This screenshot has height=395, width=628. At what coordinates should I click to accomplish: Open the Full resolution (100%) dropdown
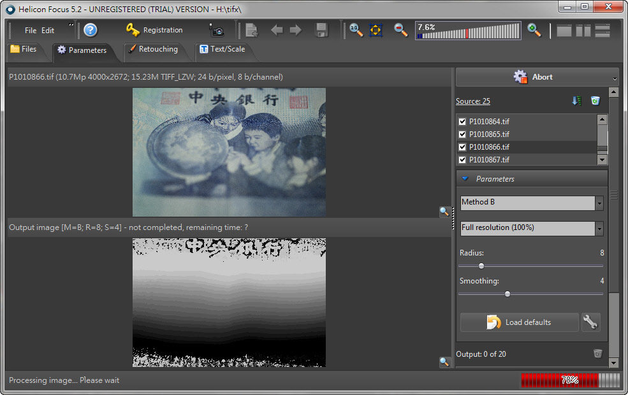(x=531, y=228)
